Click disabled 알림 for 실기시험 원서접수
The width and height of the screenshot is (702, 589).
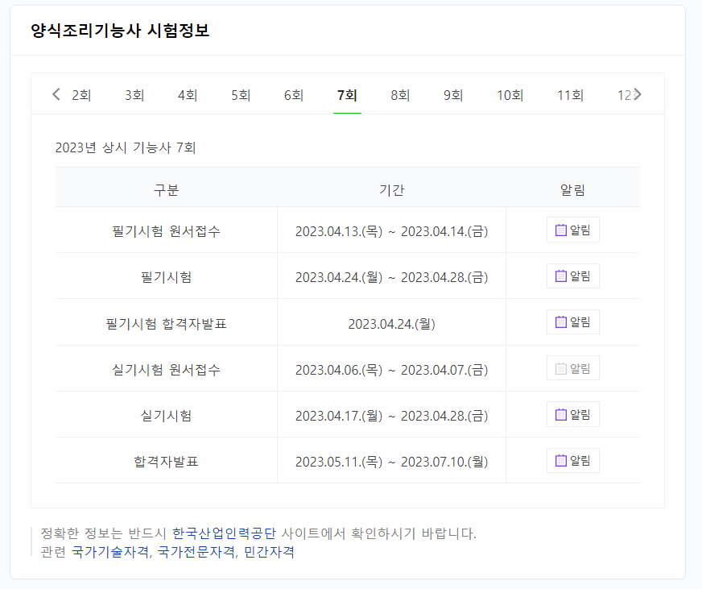coord(572,368)
